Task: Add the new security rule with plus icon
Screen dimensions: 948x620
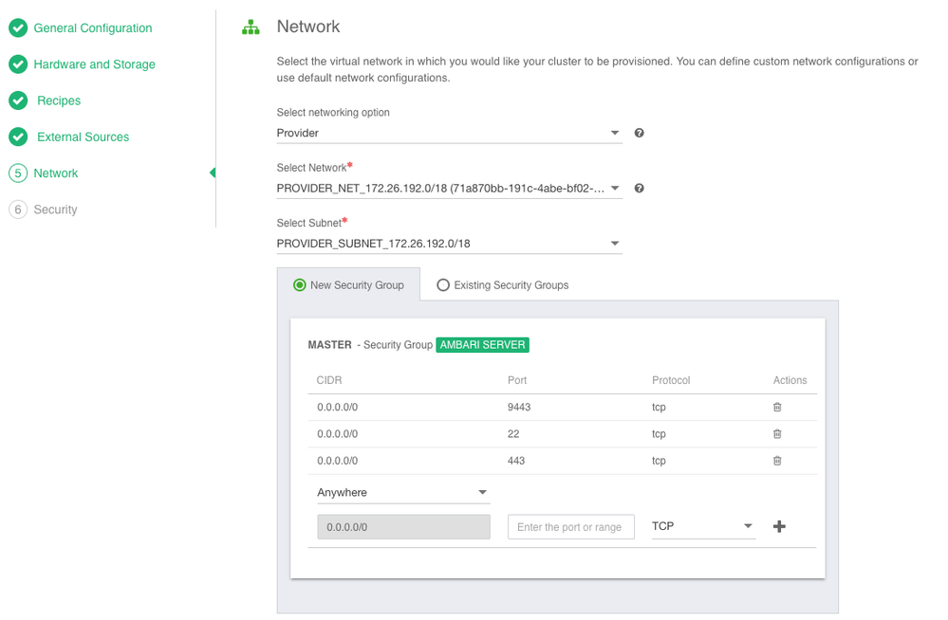Action: 779,526
